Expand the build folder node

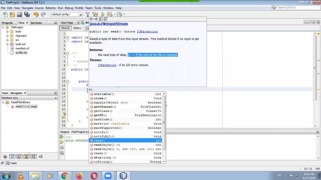[x=8, y=31]
